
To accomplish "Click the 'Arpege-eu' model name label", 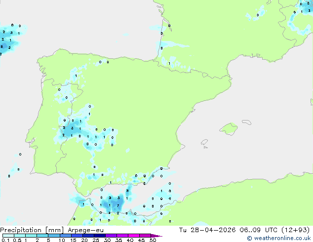I will pos(85,230).
